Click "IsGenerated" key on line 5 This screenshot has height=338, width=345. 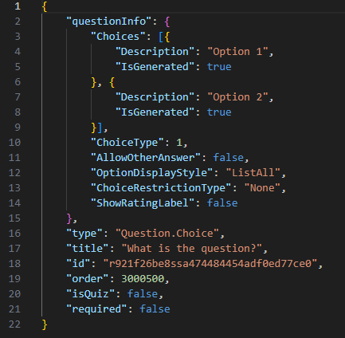click(155, 67)
